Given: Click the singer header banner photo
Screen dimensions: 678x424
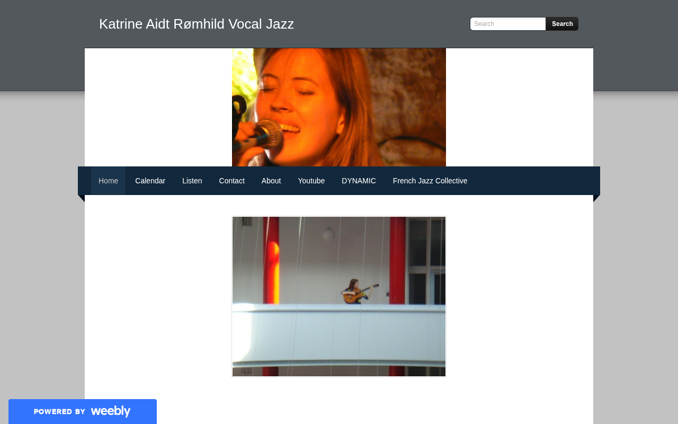Looking at the screenshot, I should [x=339, y=107].
